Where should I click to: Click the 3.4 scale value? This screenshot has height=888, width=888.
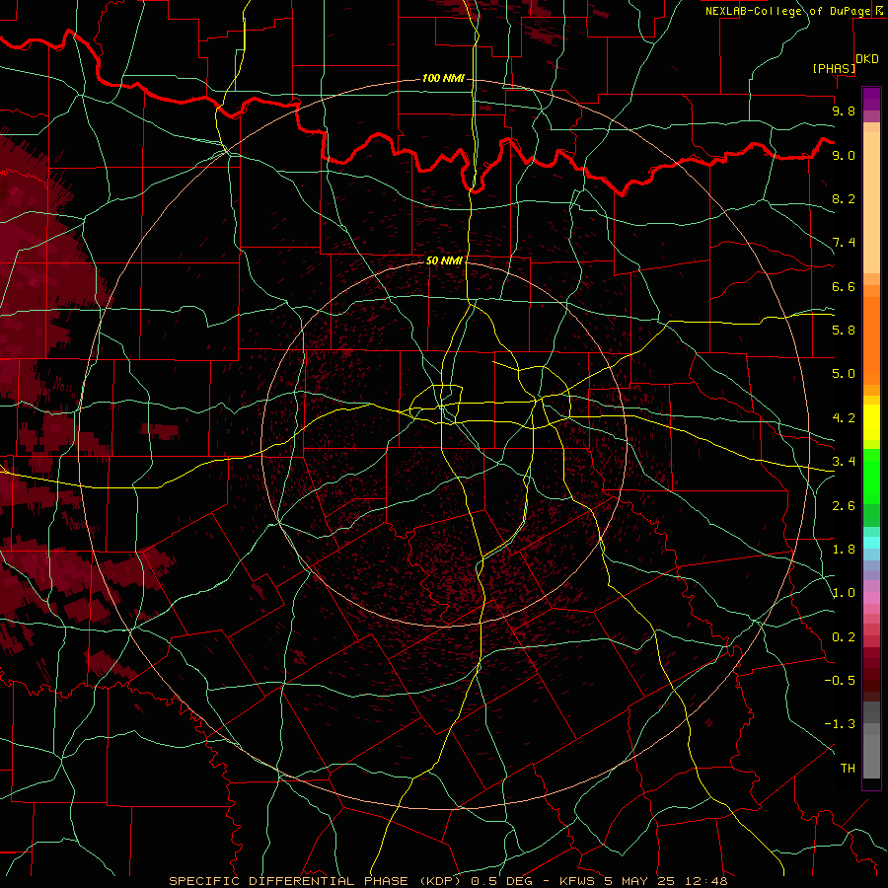[844, 462]
